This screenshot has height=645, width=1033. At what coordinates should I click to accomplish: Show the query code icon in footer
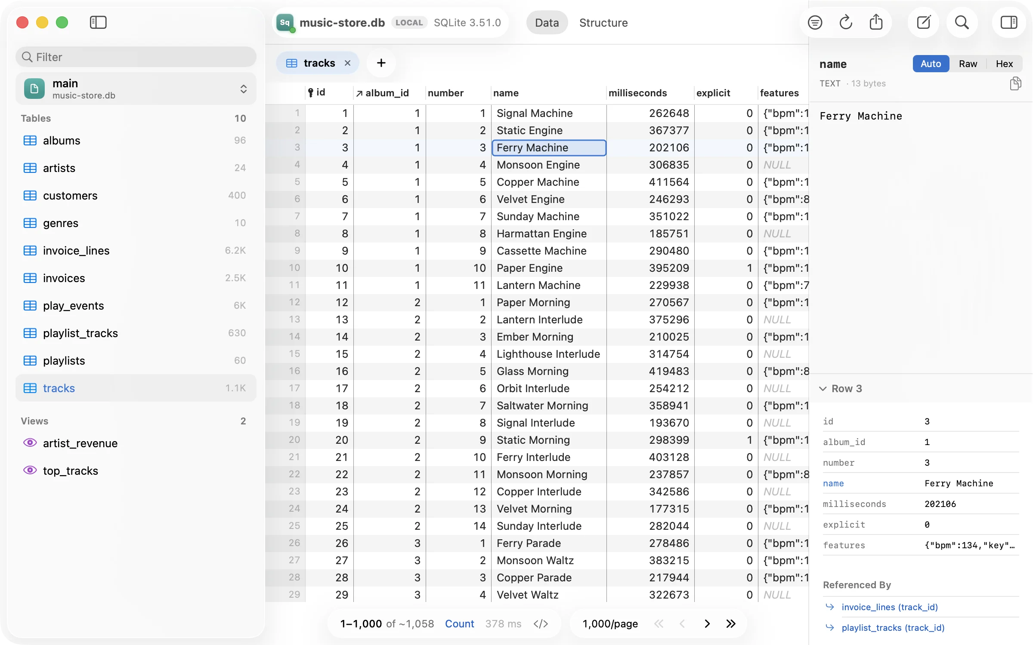pyautogui.click(x=541, y=623)
